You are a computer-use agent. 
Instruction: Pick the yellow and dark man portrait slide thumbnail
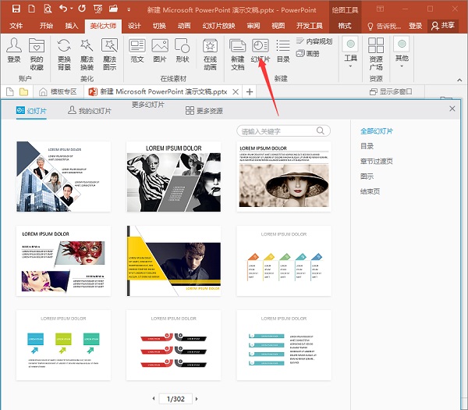(x=174, y=261)
